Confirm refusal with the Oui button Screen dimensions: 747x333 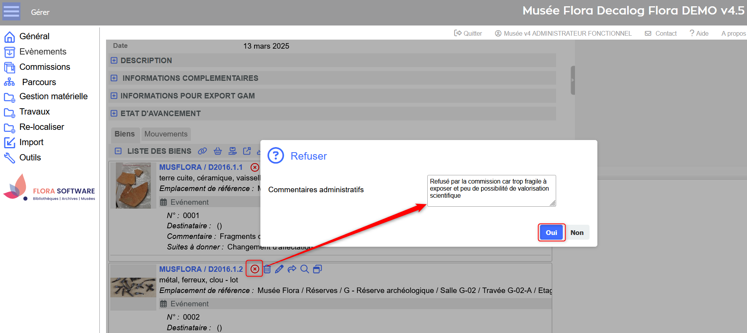coord(551,233)
